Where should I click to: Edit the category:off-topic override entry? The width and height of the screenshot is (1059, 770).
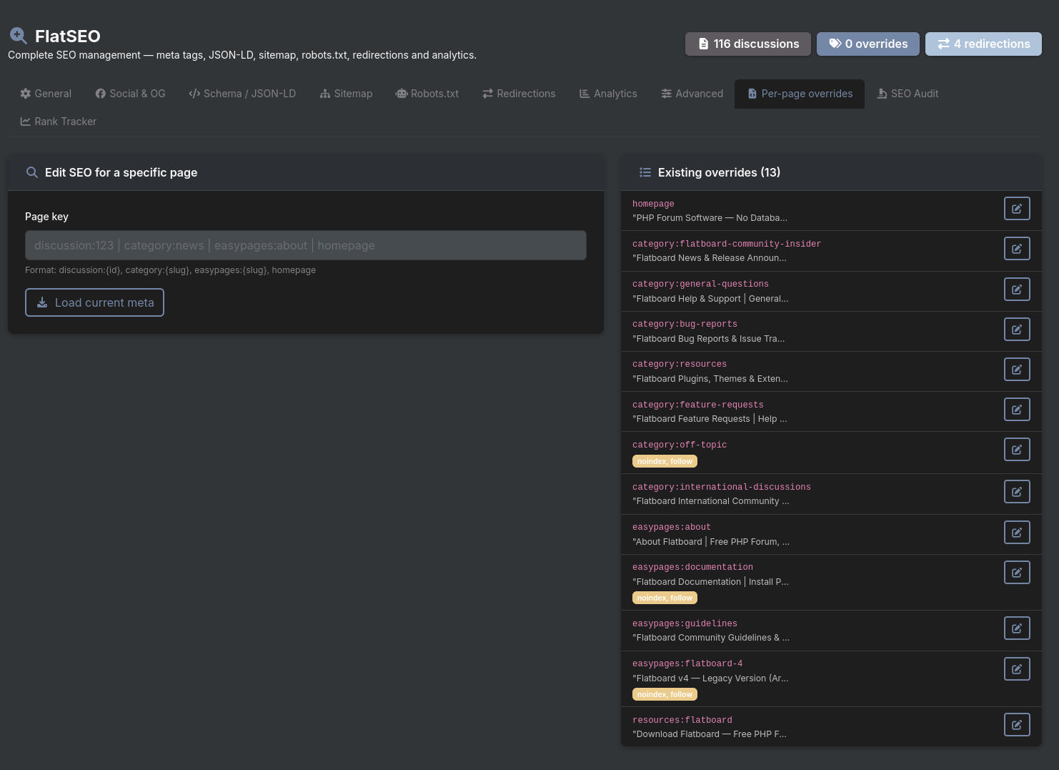(x=1016, y=450)
